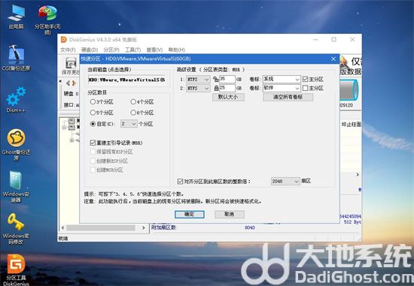Click the locked padlock icon for partition 2

click(216, 88)
